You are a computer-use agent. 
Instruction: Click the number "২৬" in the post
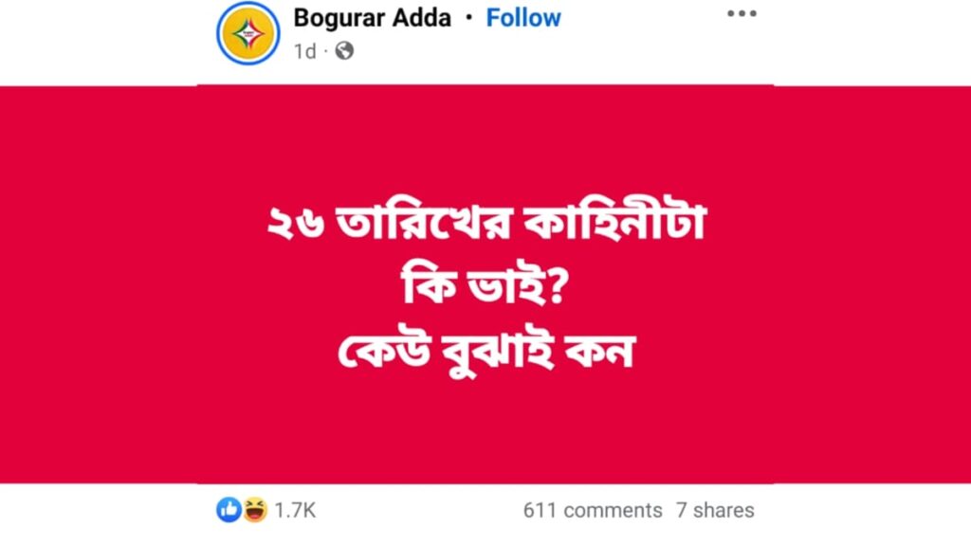[x=296, y=224]
